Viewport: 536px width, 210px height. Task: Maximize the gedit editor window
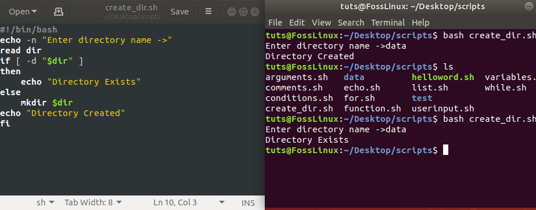(x=243, y=12)
